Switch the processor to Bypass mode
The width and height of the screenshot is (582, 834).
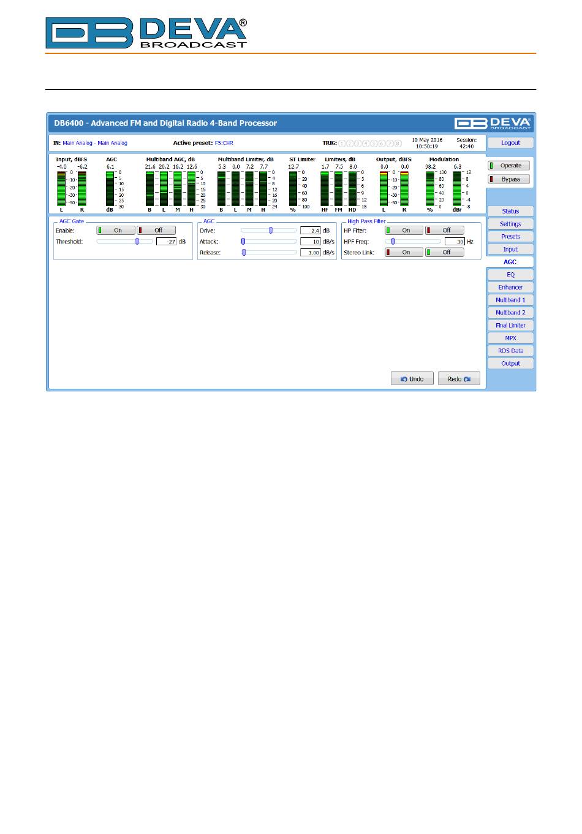508,179
